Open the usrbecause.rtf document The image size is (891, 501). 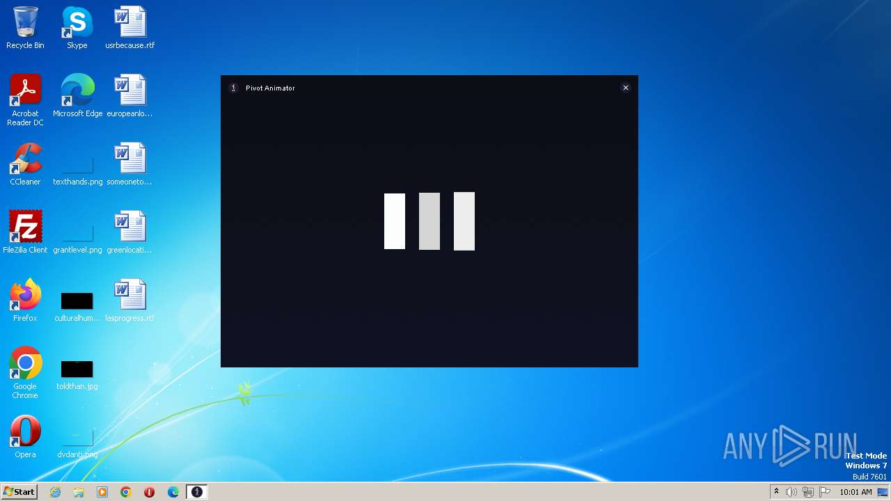129,28
